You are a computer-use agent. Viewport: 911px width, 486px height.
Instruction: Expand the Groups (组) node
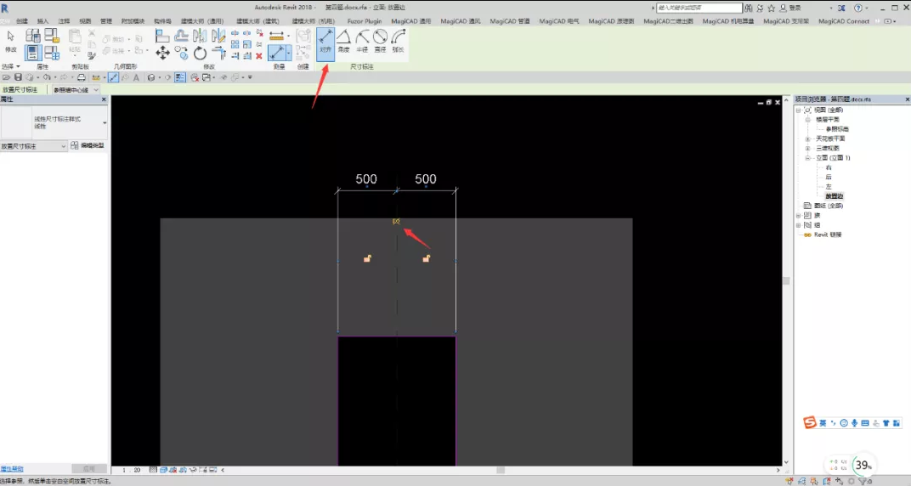(x=798, y=225)
